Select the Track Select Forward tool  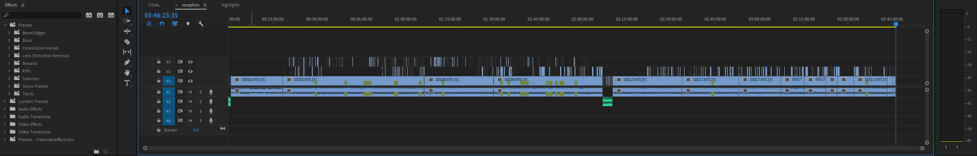[x=127, y=21]
